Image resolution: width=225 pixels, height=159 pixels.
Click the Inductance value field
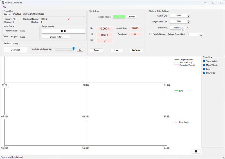click(x=178, y=28)
